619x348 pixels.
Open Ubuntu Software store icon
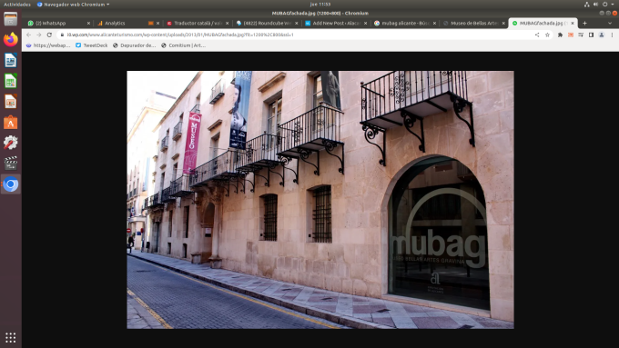[11, 123]
